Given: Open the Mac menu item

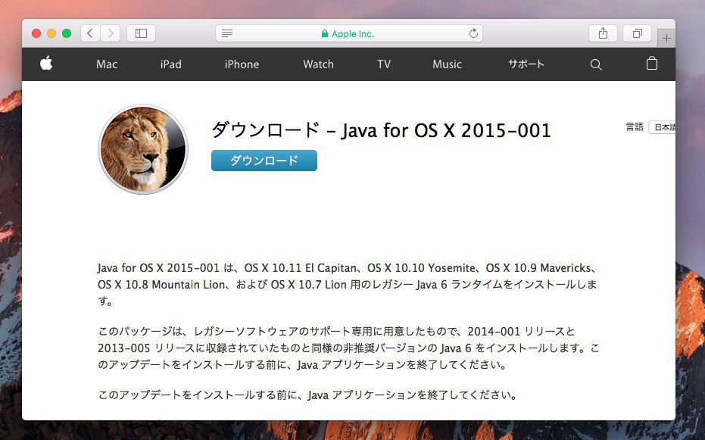Looking at the screenshot, I should click(107, 64).
